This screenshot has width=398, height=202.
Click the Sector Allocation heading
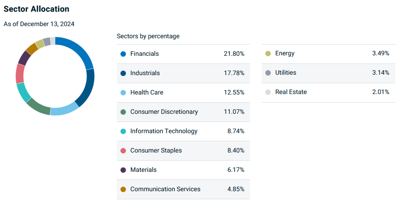[x=36, y=9]
